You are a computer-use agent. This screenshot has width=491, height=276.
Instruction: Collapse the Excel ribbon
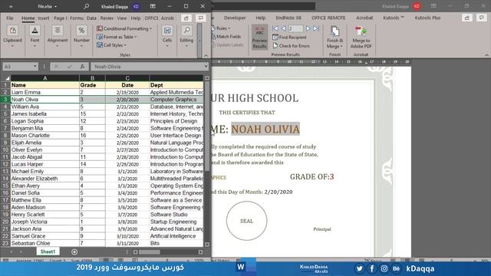click(206, 55)
